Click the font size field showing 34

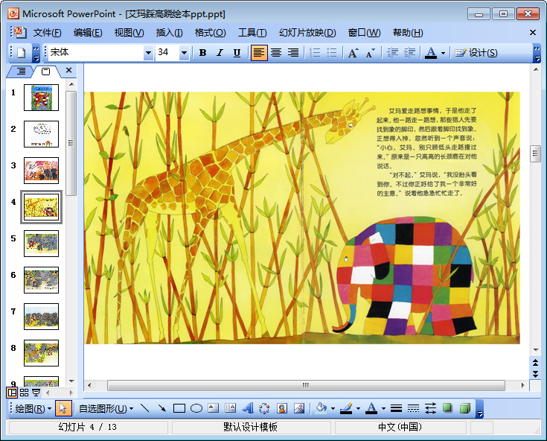coord(167,53)
